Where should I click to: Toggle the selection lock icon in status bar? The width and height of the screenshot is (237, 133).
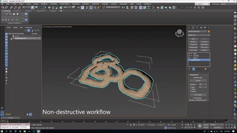click(131, 125)
